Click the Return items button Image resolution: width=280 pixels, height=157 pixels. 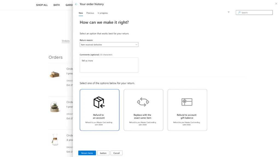point(87,153)
